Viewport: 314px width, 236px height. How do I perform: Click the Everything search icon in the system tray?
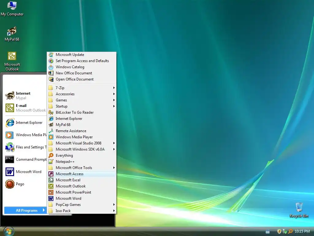(x=290, y=231)
